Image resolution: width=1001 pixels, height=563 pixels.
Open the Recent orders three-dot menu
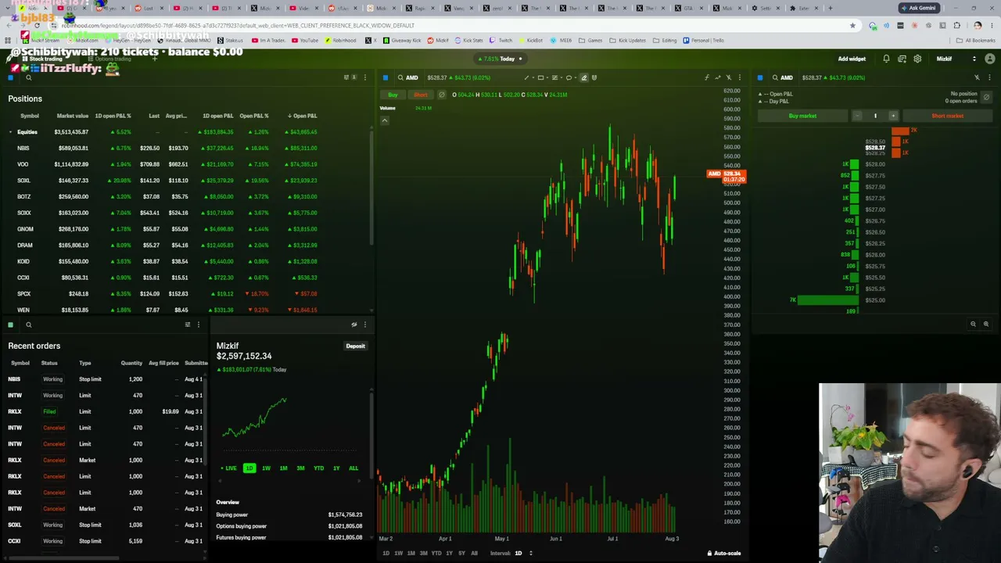pyautogui.click(x=199, y=325)
